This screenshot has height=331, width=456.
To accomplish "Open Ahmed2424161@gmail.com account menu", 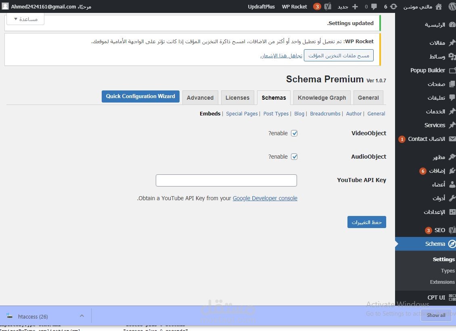I will 46,7.
